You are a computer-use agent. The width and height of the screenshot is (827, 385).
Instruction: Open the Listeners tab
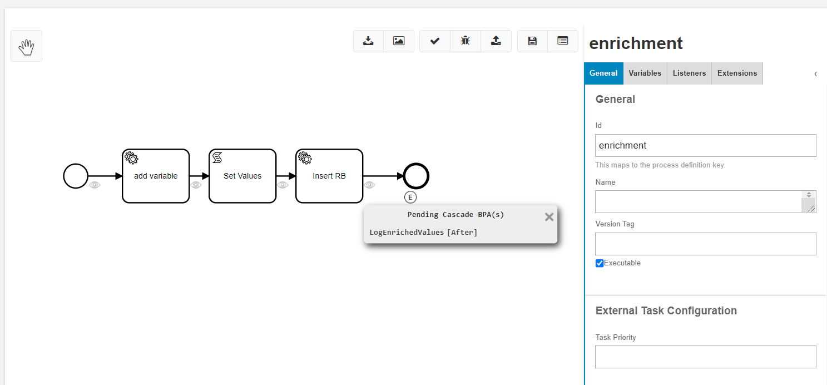689,73
